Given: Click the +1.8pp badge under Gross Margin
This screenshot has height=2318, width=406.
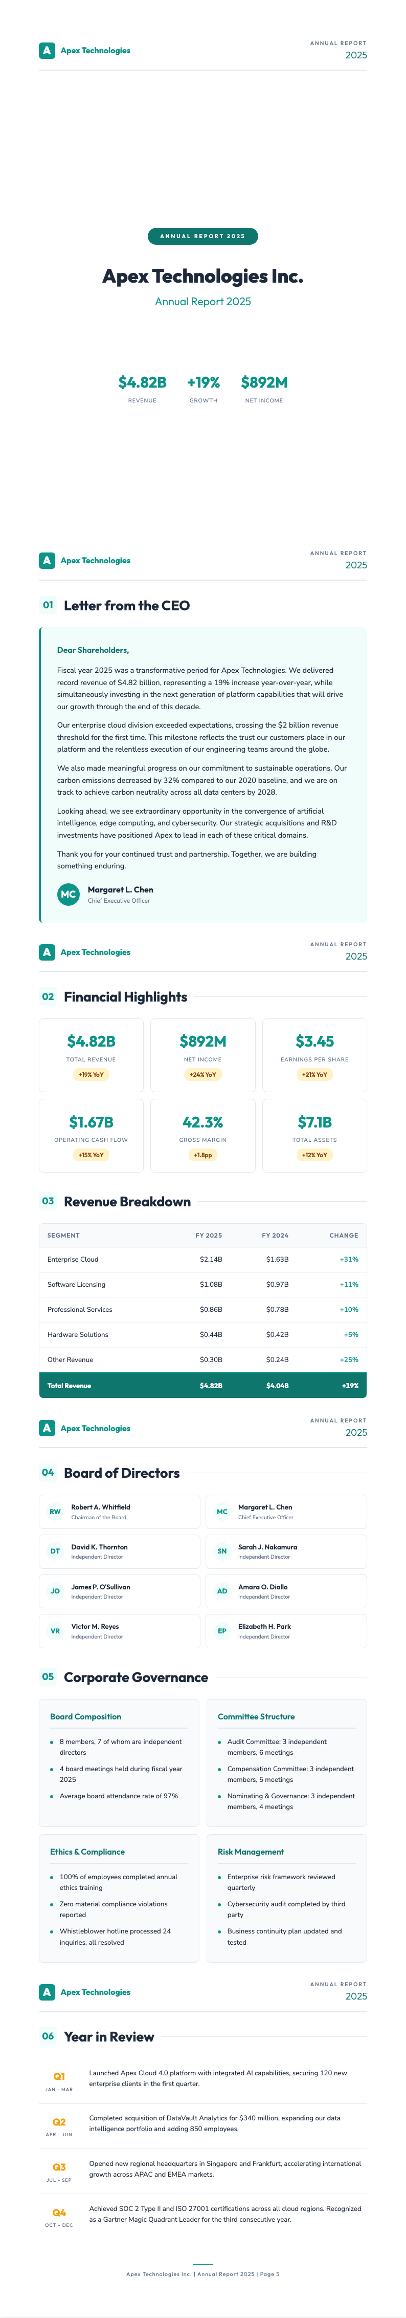Looking at the screenshot, I should click(x=203, y=1155).
